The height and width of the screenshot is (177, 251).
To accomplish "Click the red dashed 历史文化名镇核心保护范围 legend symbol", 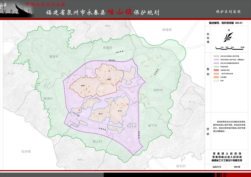I will tap(216, 56).
